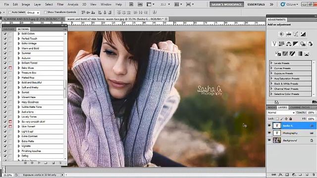Lock position with the move icon
The height and width of the screenshot is (178, 317).
pos(286,119)
